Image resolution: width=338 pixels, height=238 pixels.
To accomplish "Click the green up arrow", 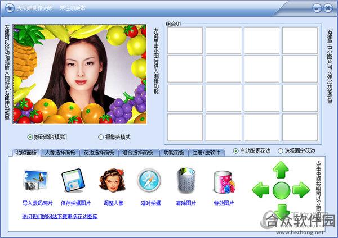I will [281, 170].
